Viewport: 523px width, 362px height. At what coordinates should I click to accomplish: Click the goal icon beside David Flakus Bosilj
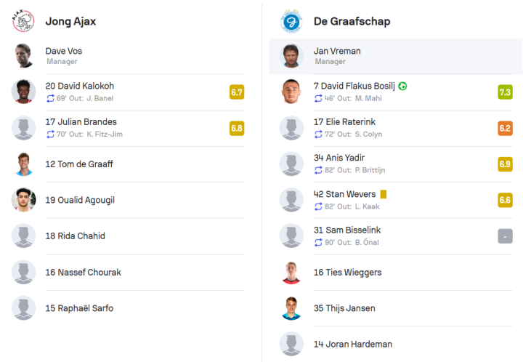pos(403,86)
